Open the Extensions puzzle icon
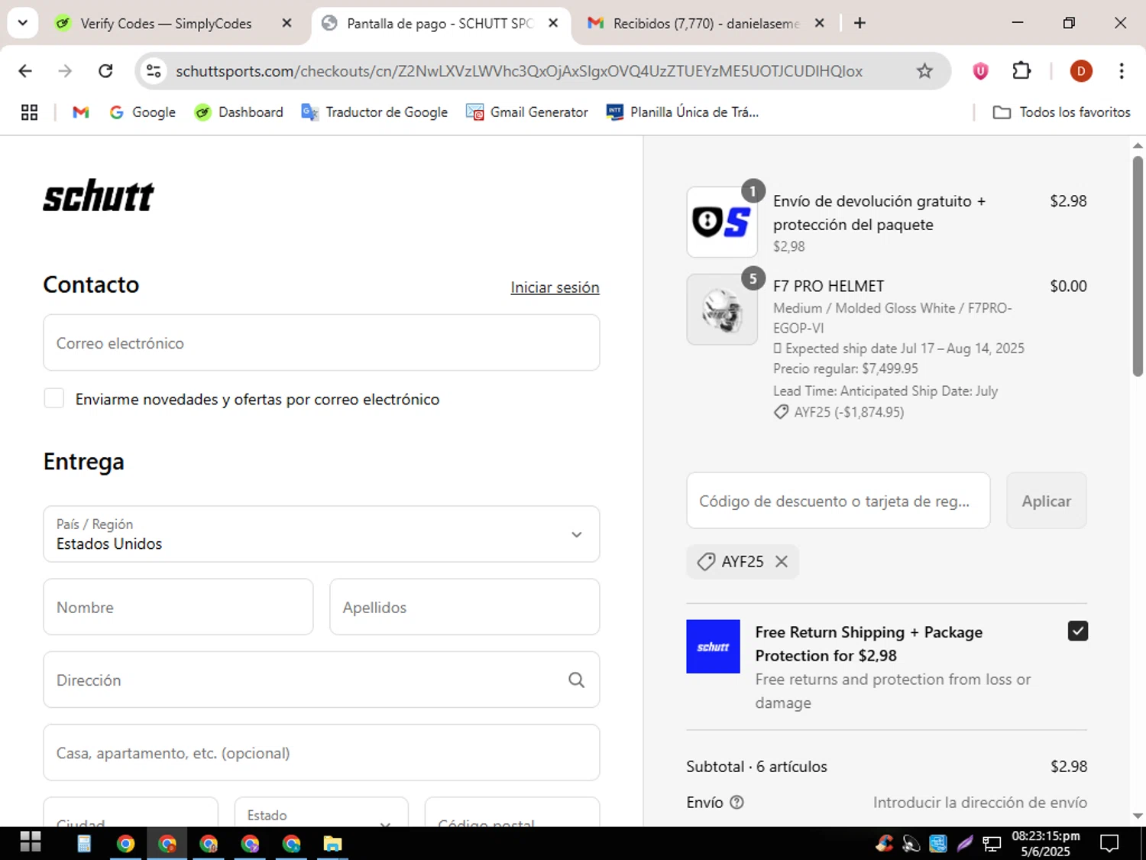Viewport: 1146px width, 860px height. click(x=1021, y=71)
